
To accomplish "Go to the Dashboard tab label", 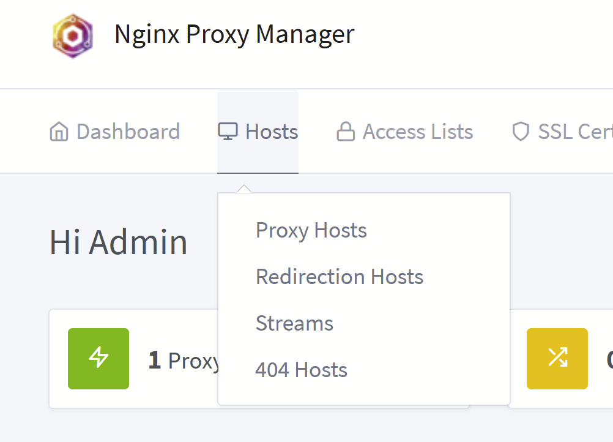I will (x=128, y=132).
